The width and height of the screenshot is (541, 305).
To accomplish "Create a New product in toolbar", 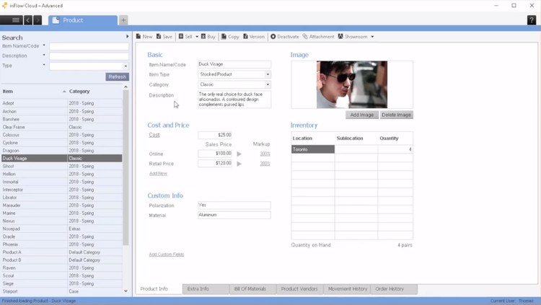I will (144, 37).
